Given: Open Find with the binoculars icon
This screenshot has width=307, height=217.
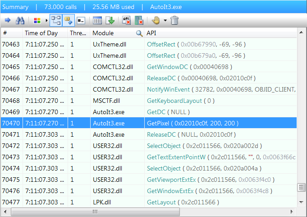Looking at the screenshot, I should (x=20, y=20).
